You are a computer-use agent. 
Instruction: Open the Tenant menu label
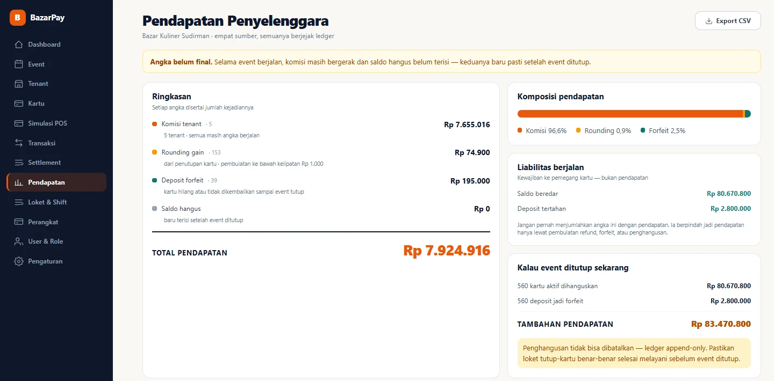[x=38, y=84]
